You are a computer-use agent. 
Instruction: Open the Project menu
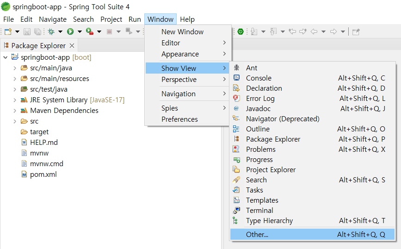(111, 19)
